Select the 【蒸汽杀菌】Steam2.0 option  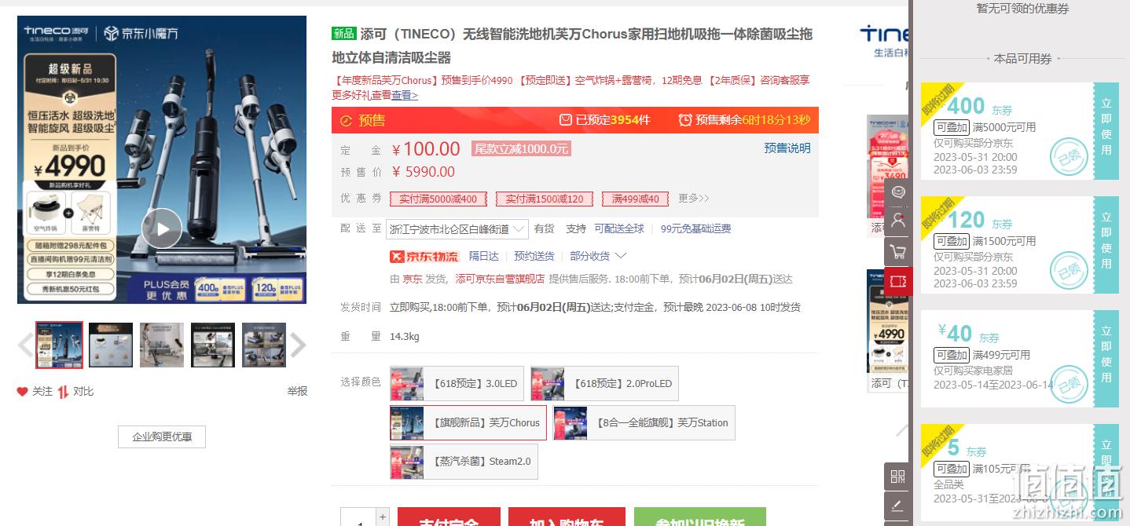464,462
